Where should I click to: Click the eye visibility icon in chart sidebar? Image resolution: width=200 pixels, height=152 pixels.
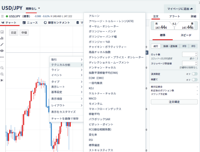coord(2,50)
